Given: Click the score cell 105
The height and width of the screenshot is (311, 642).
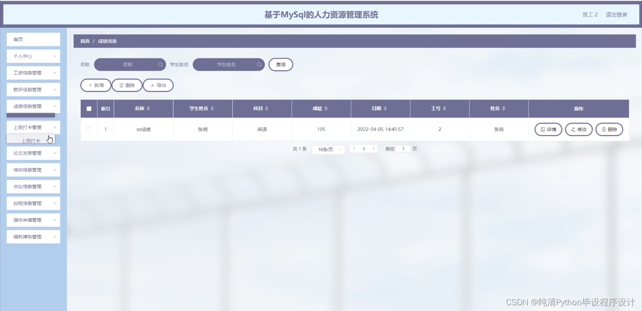Looking at the screenshot, I should [x=321, y=130].
